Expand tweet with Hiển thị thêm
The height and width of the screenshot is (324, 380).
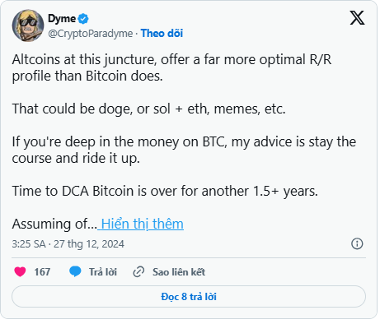click(143, 224)
